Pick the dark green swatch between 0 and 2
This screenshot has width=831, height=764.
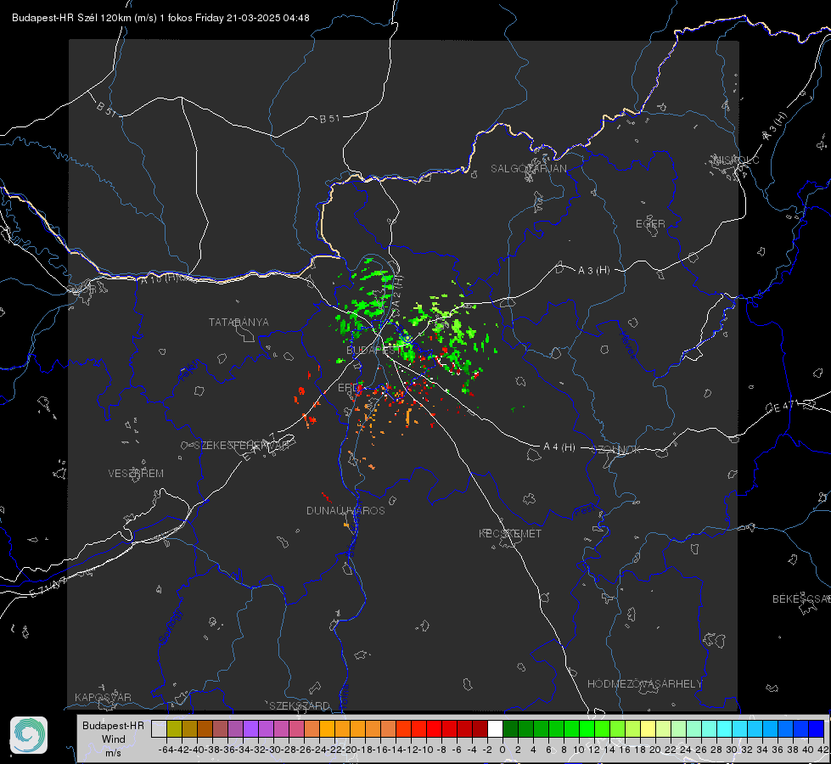pos(510,728)
